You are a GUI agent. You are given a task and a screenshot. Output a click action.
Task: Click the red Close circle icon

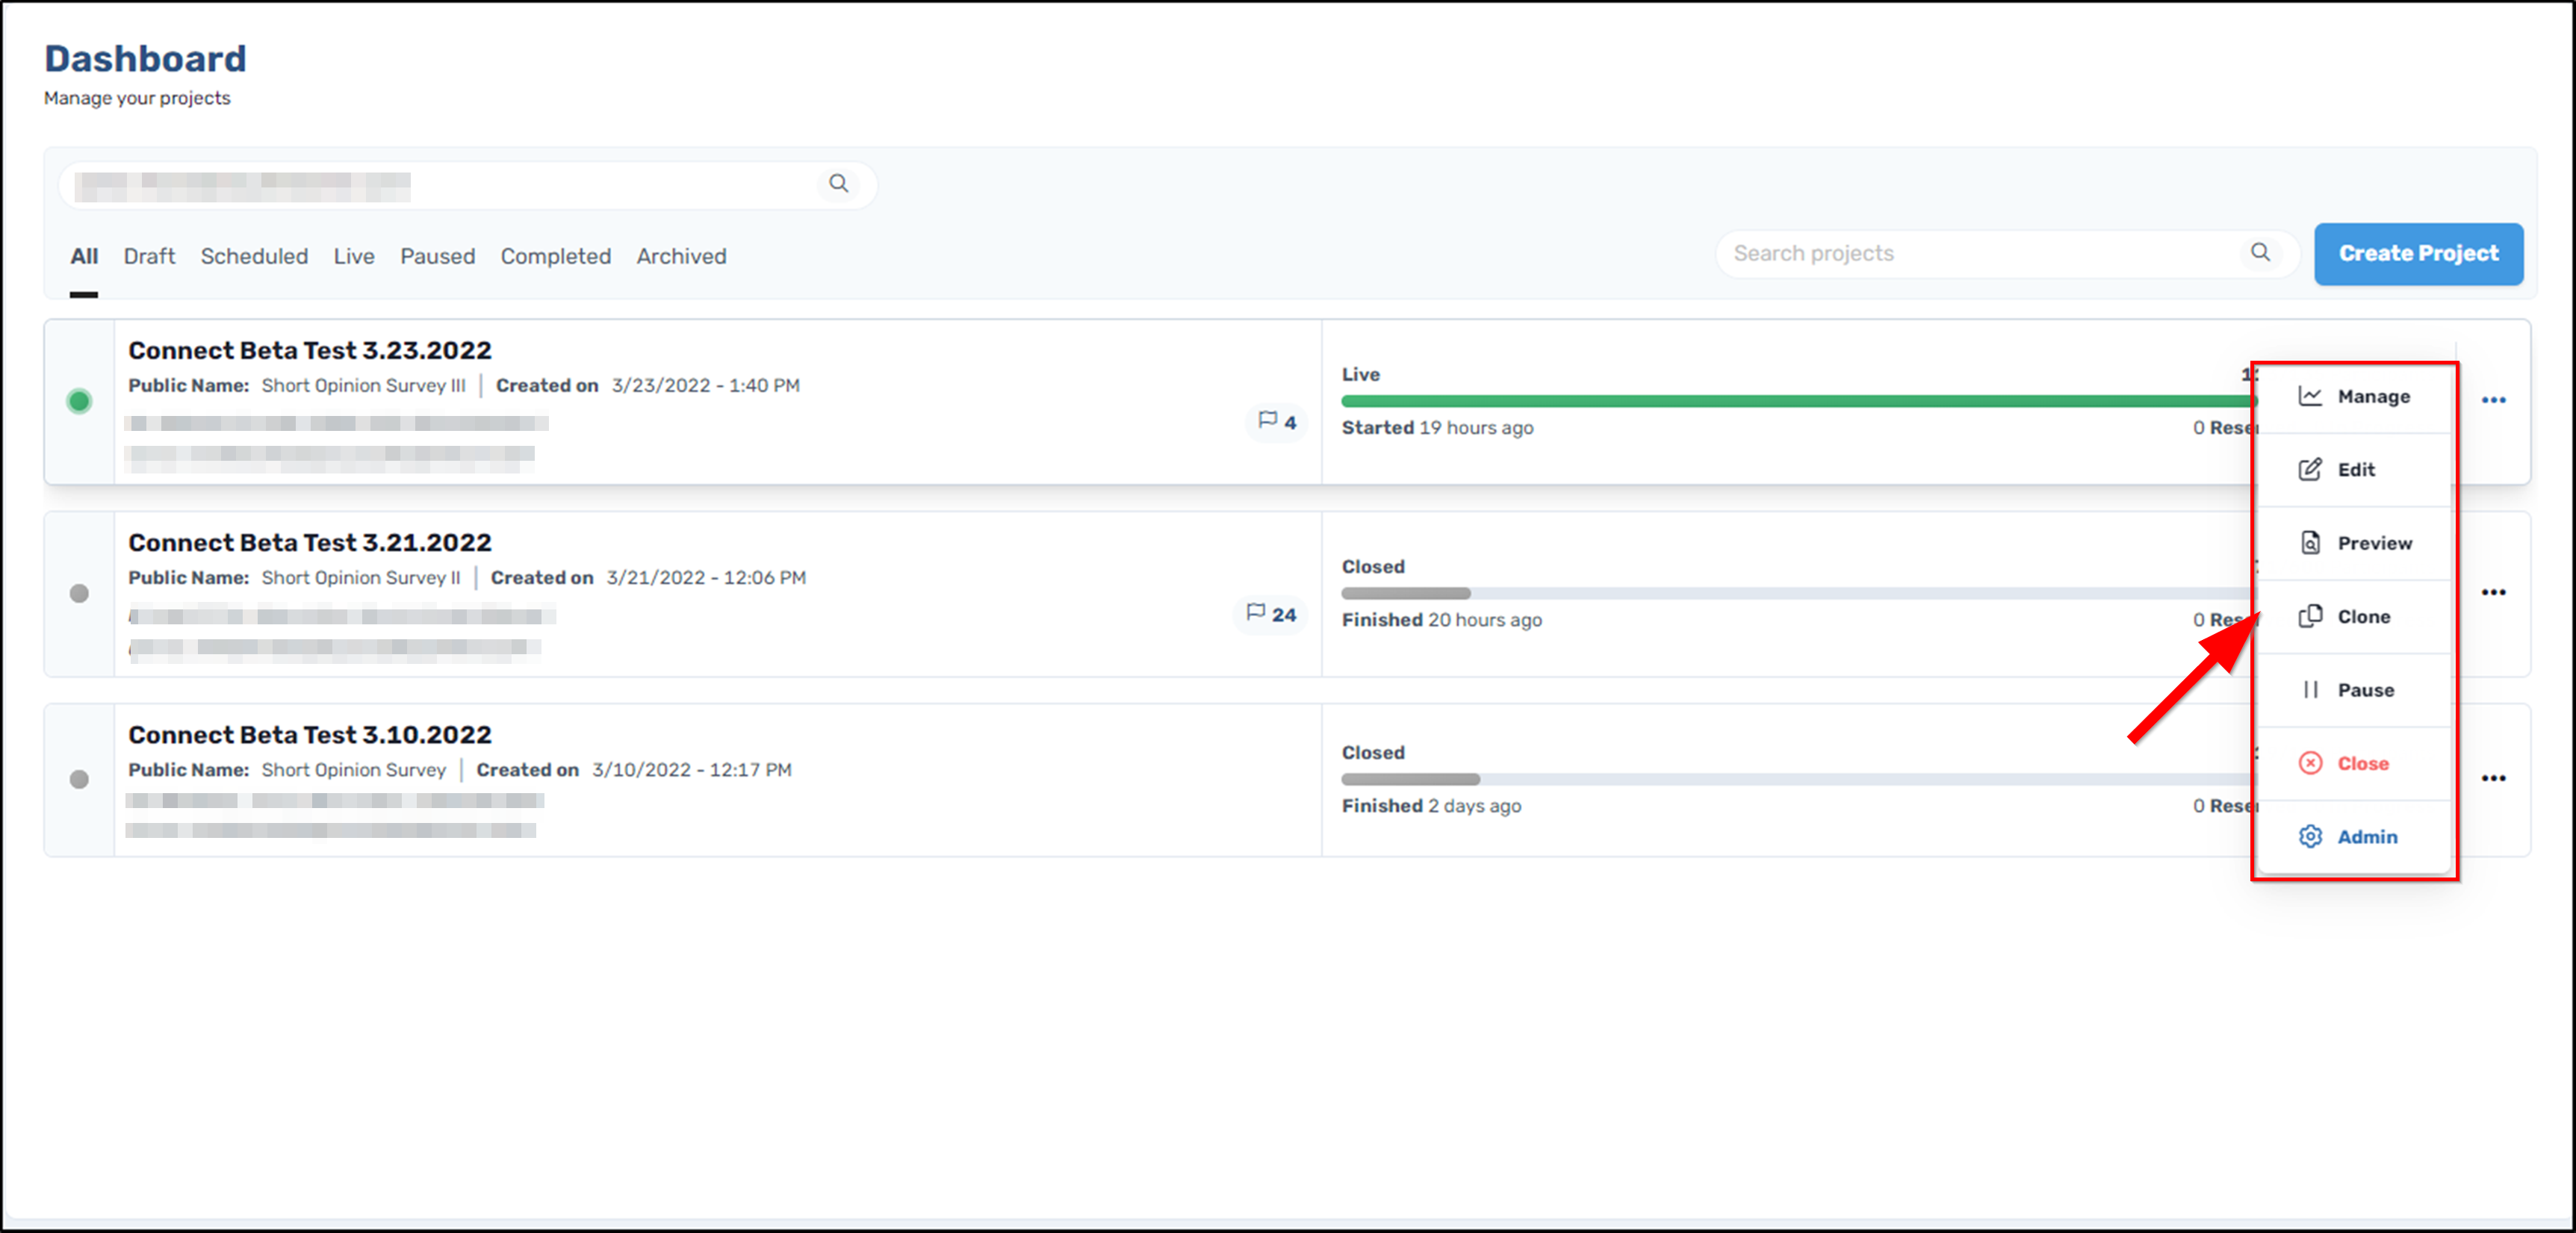pos(2310,763)
